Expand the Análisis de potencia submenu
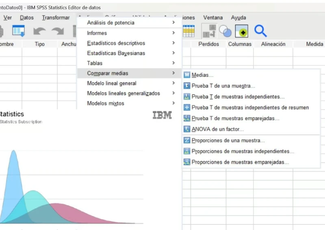Image resolution: width=325 pixels, height=230 pixels. tap(110, 23)
